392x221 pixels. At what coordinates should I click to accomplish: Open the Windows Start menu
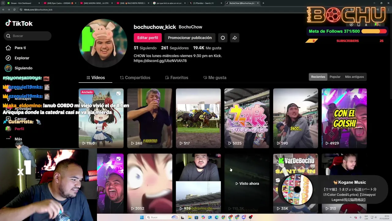click(142, 217)
